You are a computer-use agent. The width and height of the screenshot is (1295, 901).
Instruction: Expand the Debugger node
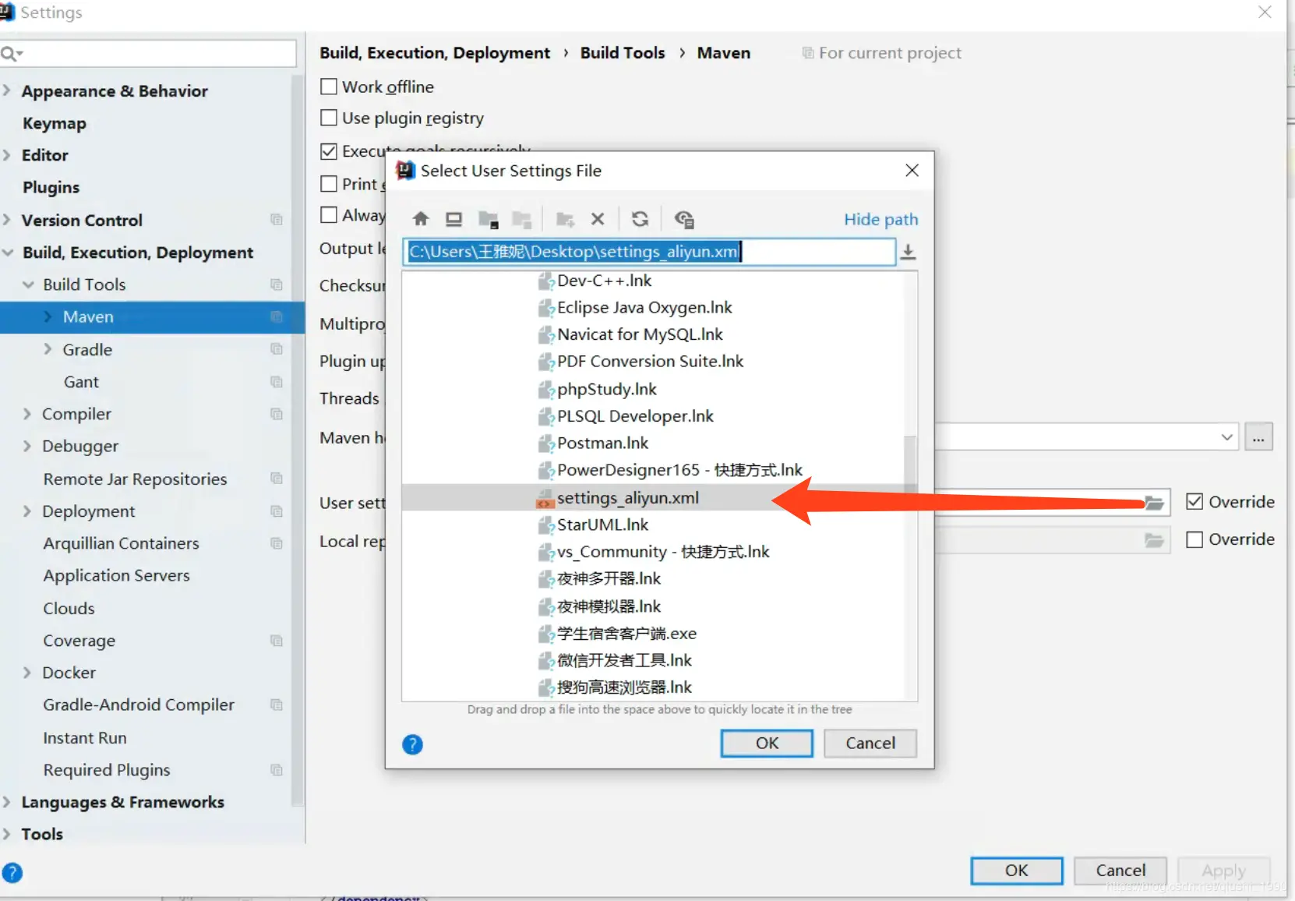click(27, 446)
